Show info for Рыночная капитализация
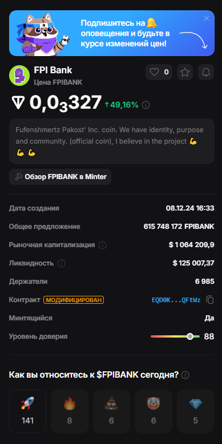The height and width of the screenshot is (444, 222). pyautogui.click(x=103, y=245)
